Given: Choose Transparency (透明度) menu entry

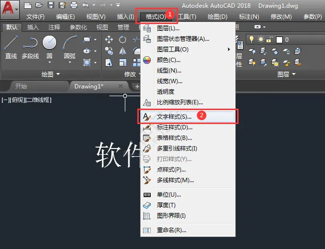Looking at the screenshot, I should [x=188, y=91].
